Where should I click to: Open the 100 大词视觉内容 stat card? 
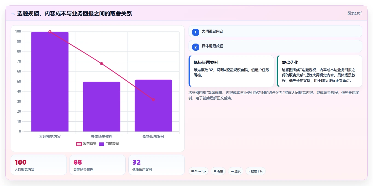[39, 165]
